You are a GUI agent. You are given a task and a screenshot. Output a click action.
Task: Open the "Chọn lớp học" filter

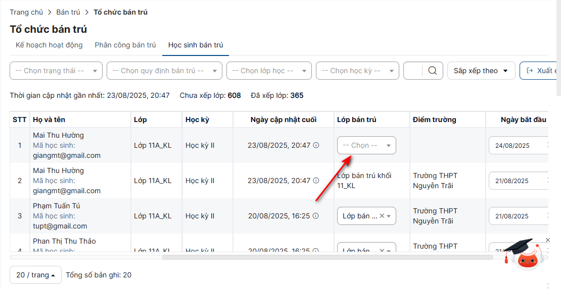269,71
